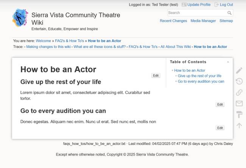The height and width of the screenshot is (168, 246).
Task: Open the Sitemap link
Action: point(226,21)
